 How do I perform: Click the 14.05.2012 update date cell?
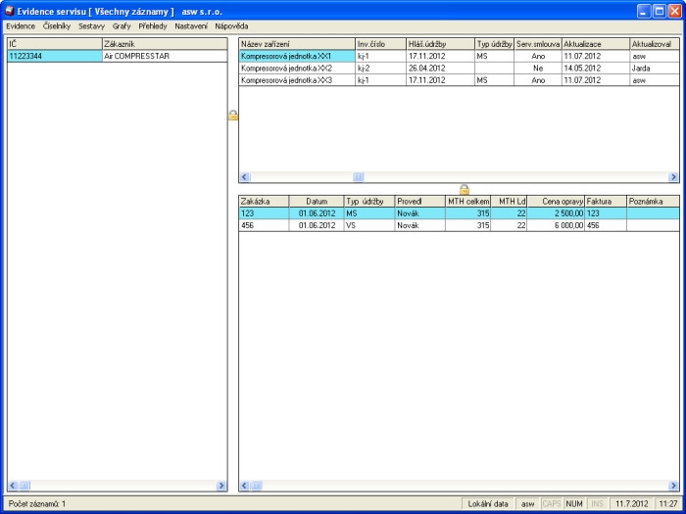click(596, 69)
